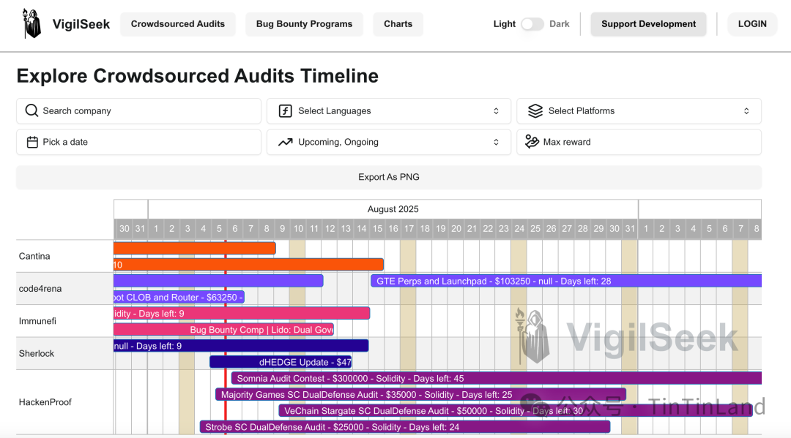Open the Select Platforms dropdown
Screen dimensions: 791x438
(639, 110)
